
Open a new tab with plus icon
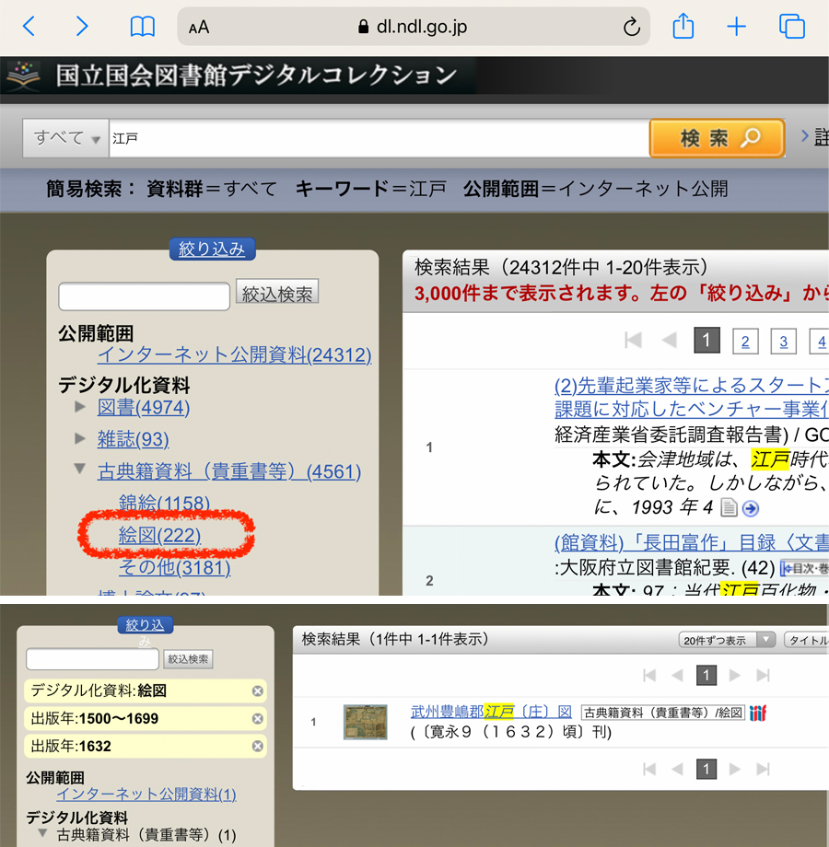click(736, 27)
